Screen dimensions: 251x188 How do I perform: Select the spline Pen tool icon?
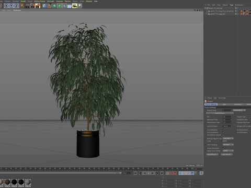(50, 6)
